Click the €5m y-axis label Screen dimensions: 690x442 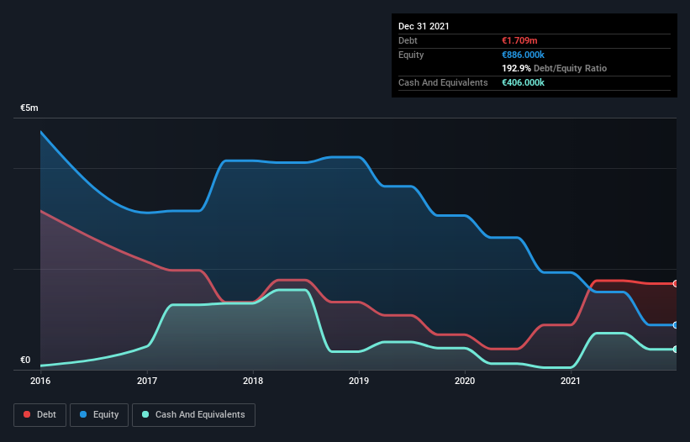tap(29, 108)
